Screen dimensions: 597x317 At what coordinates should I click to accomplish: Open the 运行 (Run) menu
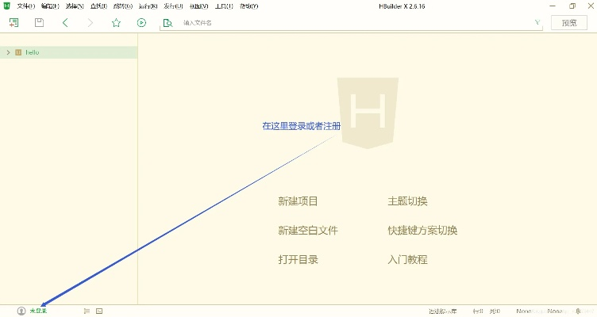148,6
